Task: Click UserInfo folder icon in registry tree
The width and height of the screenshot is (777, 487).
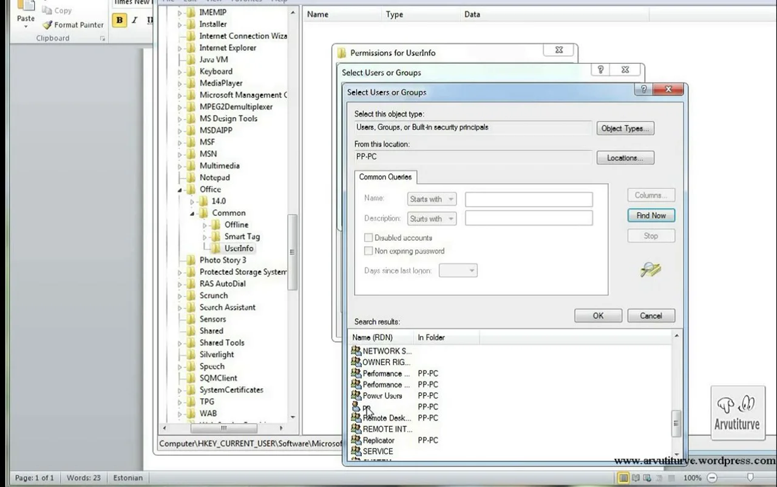Action: 216,248
